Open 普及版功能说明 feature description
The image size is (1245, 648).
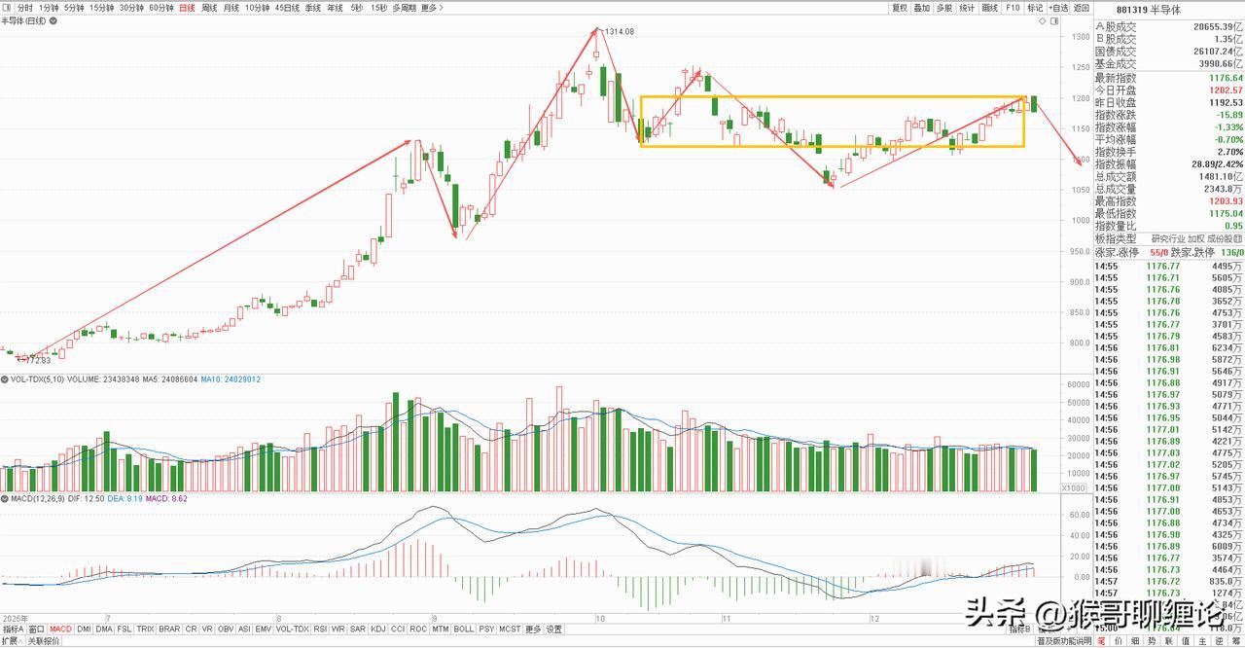(1064, 641)
